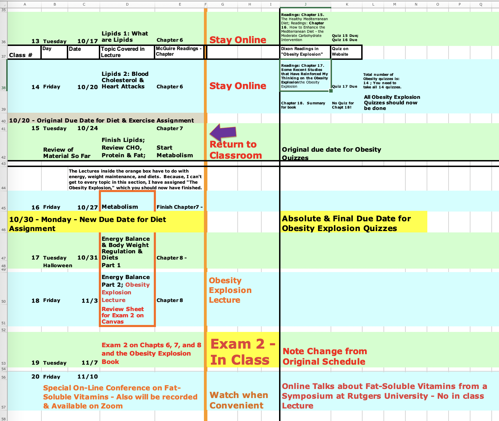Select the column D header

tap(127, 5)
